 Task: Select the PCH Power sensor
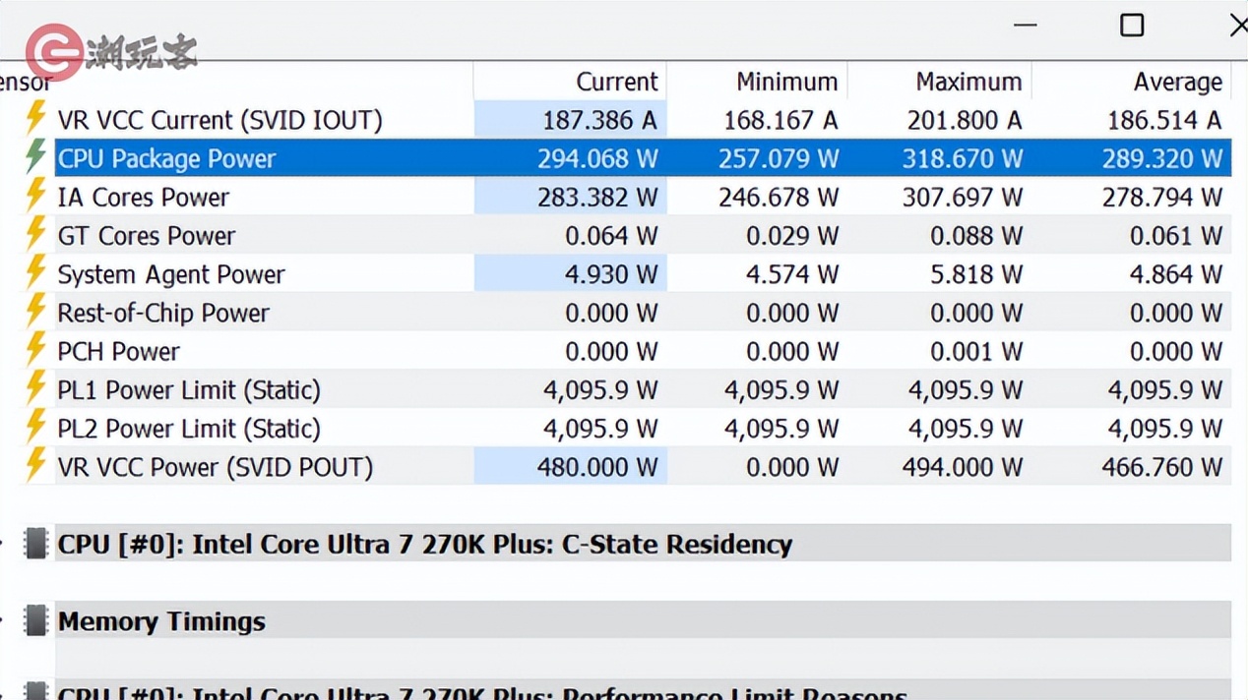pos(118,351)
